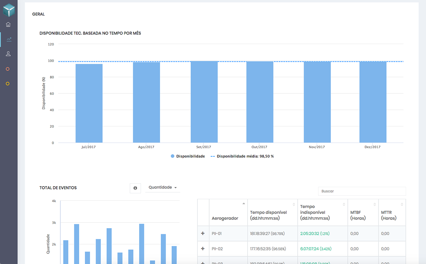Click the yellow circle status icon
Viewport: 426px width, 264px height.
tap(8, 83)
